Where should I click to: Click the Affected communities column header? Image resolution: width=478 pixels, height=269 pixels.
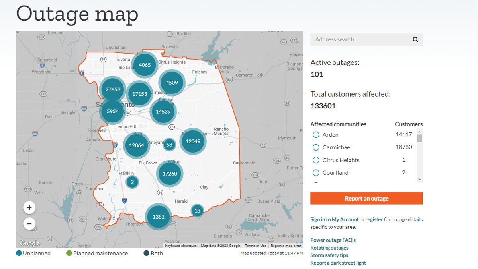pyautogui.click(x=339, y=124)
